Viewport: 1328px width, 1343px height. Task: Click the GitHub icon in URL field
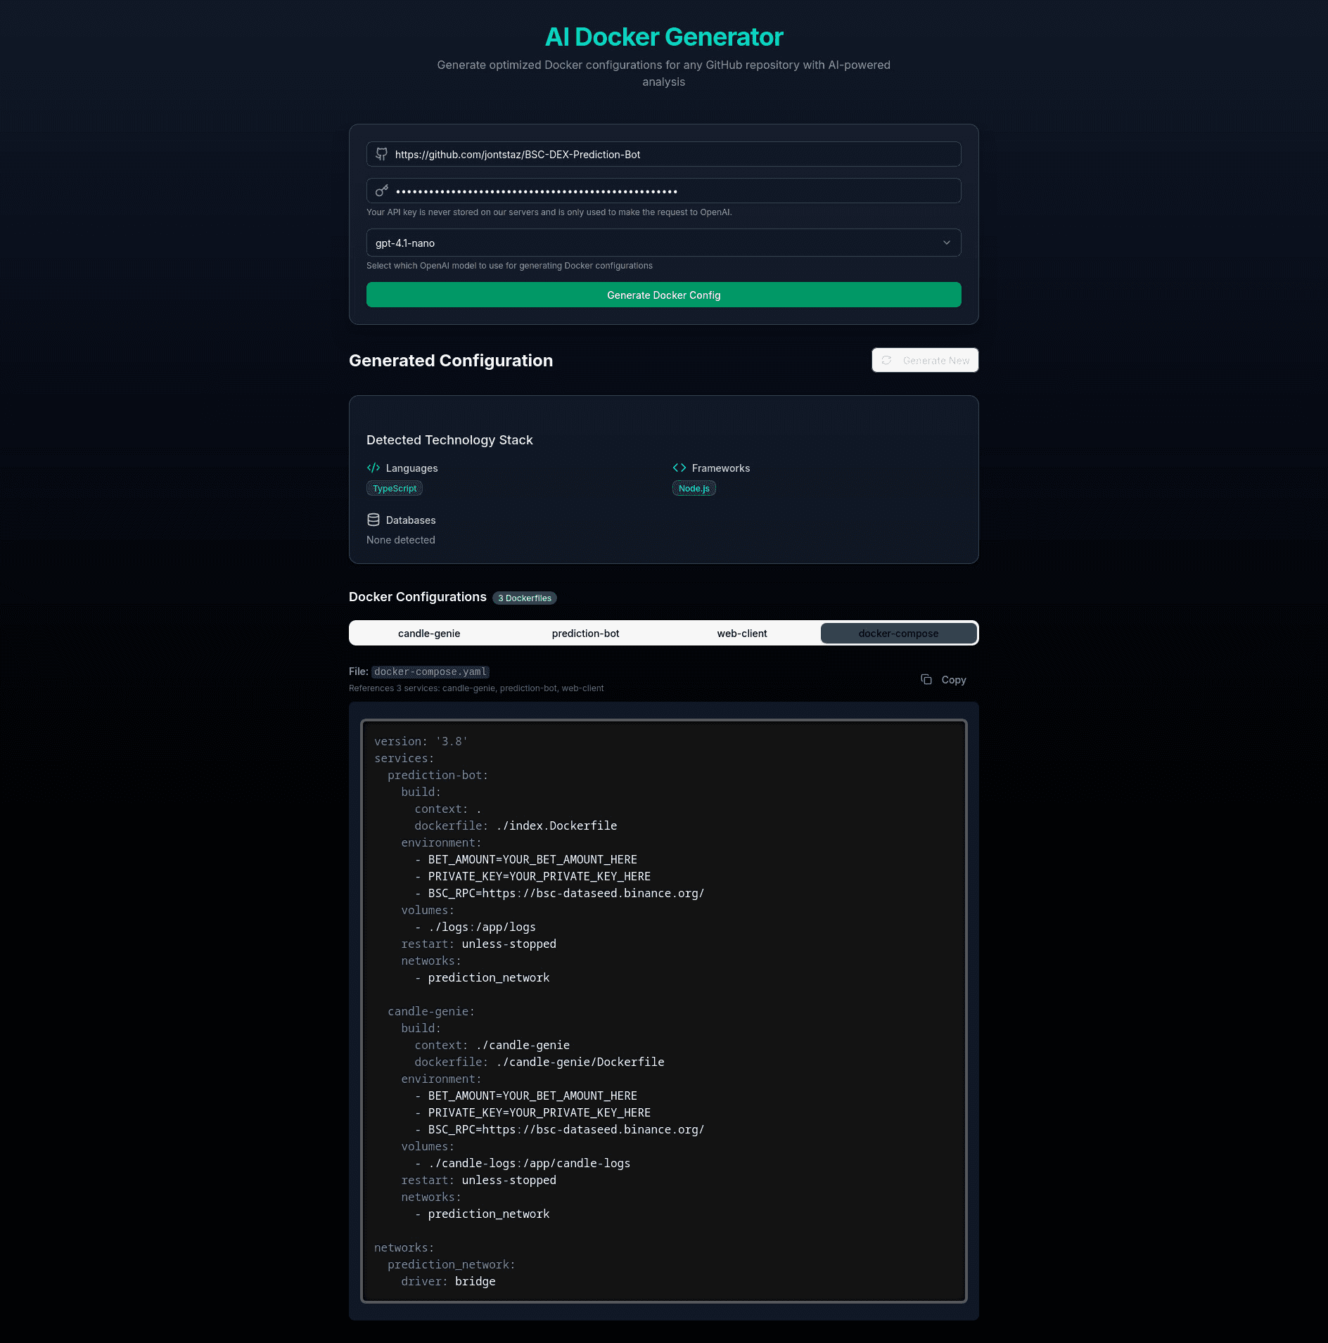(x=381, y=154)
